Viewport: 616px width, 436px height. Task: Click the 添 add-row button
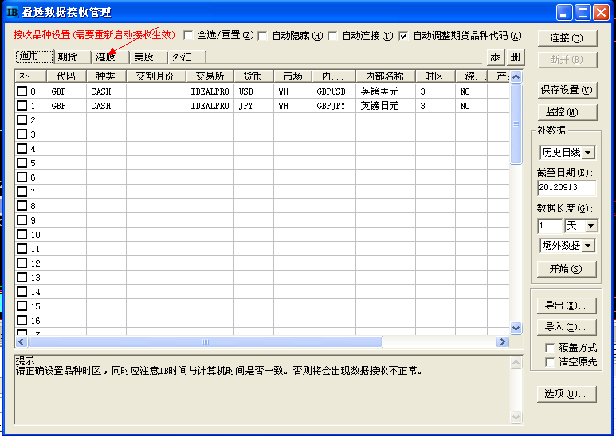(x=496, y=57)
